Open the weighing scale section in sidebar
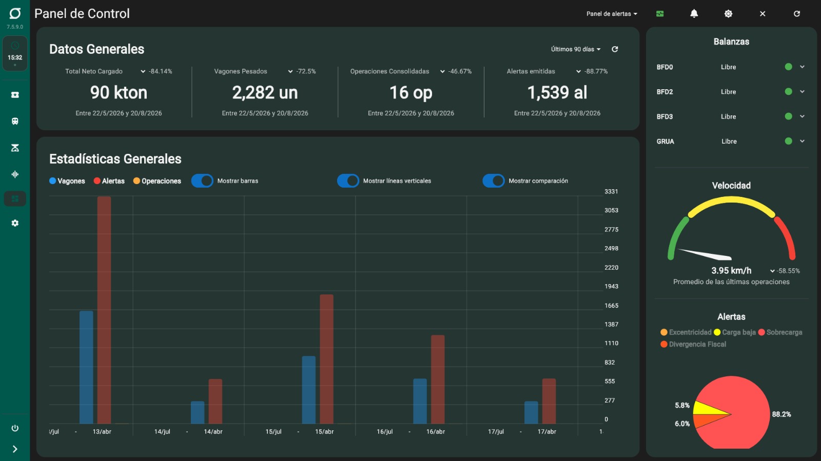 [15, 148]
